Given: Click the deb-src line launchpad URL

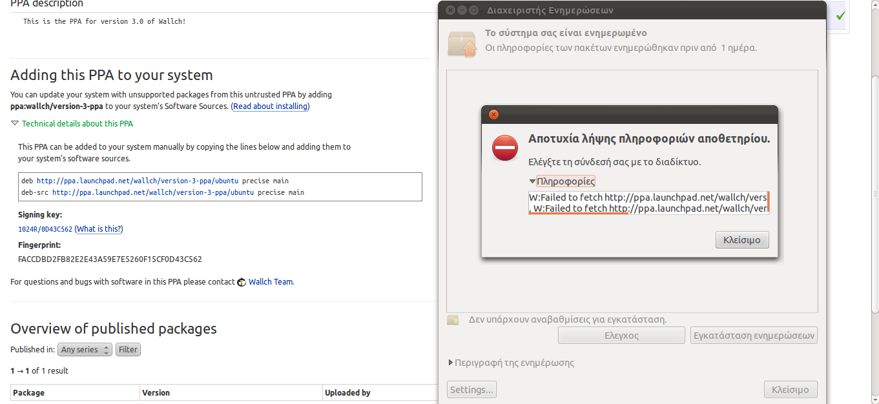Looking at the screenshot, I should 153,192.
